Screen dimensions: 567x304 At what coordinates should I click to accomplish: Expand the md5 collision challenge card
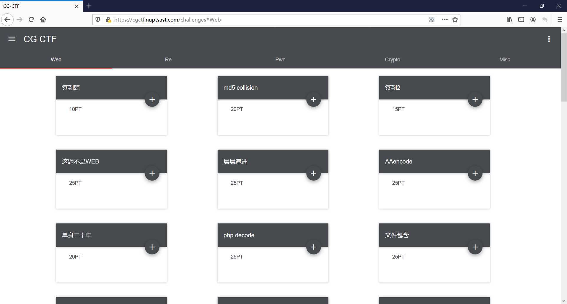pos(314,99)
